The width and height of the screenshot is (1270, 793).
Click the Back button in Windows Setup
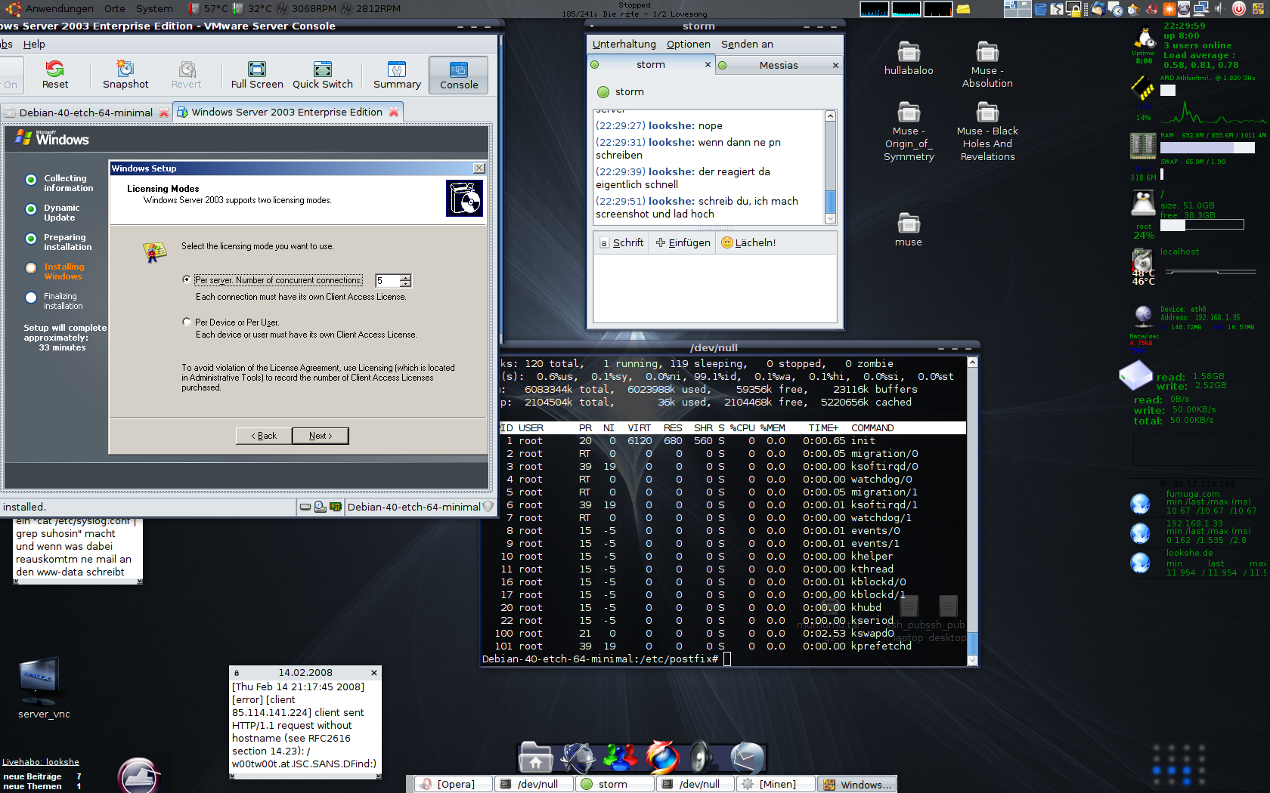click(264, 436)
